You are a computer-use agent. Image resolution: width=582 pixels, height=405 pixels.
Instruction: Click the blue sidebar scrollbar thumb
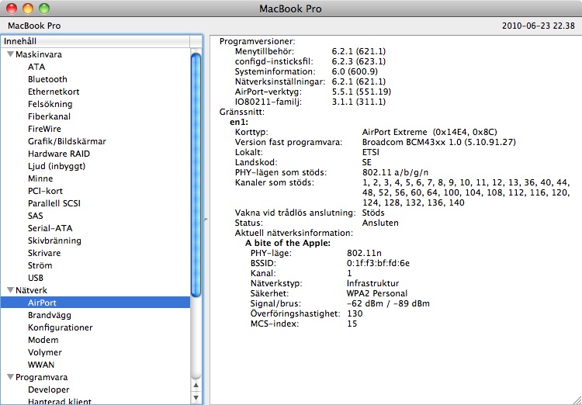pyautogui.click(x=196, y=175)
